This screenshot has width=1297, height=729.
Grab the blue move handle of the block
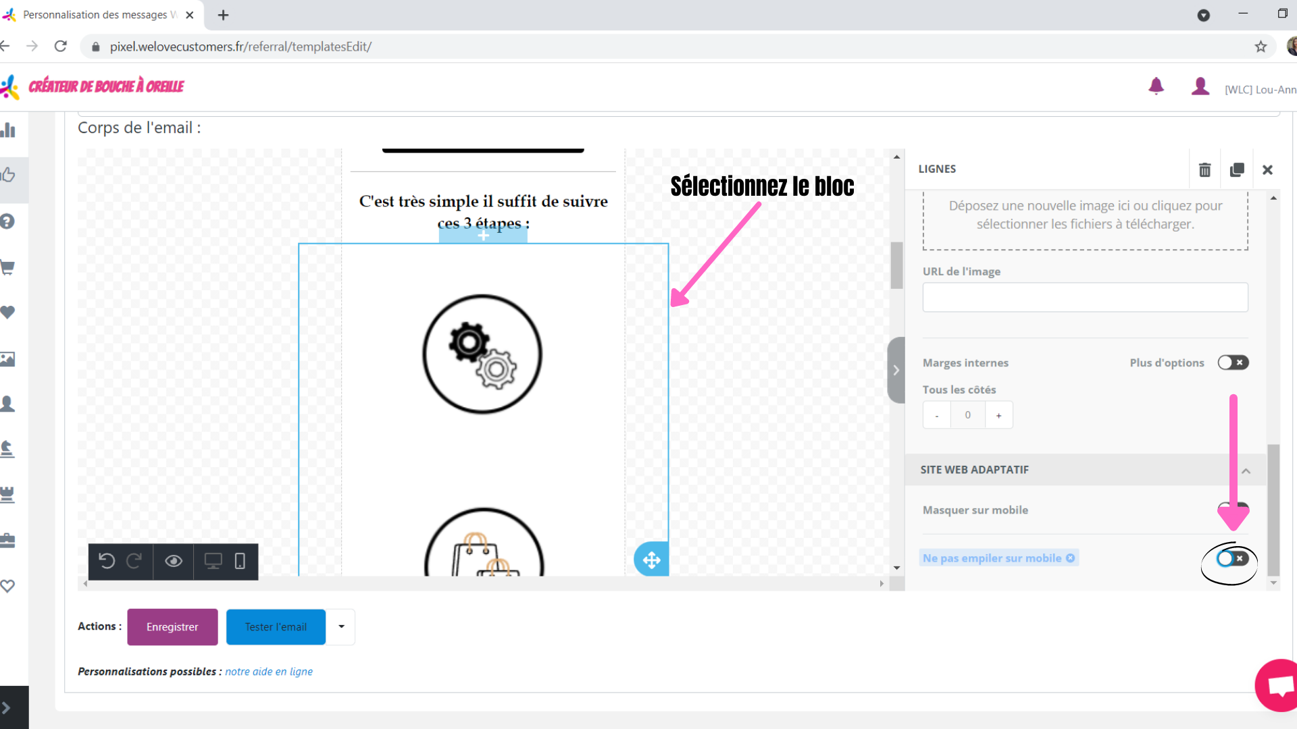coord(651,560)
